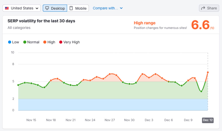
Task: Click the green Normal legend dot
Action: (25, 42)
